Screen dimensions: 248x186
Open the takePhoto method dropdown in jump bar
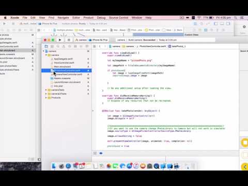177,47
